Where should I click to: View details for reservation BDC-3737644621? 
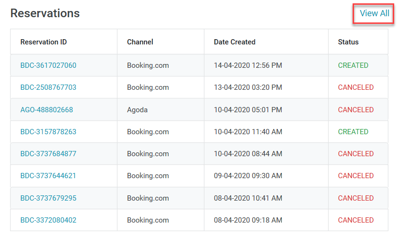coord(48,176)
